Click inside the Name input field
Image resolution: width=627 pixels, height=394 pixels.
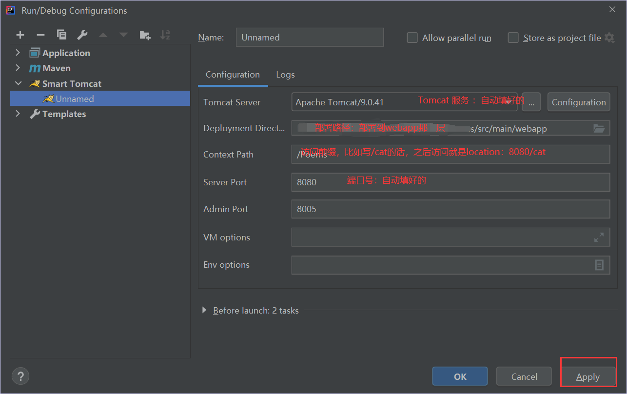(x=310, y=37)
